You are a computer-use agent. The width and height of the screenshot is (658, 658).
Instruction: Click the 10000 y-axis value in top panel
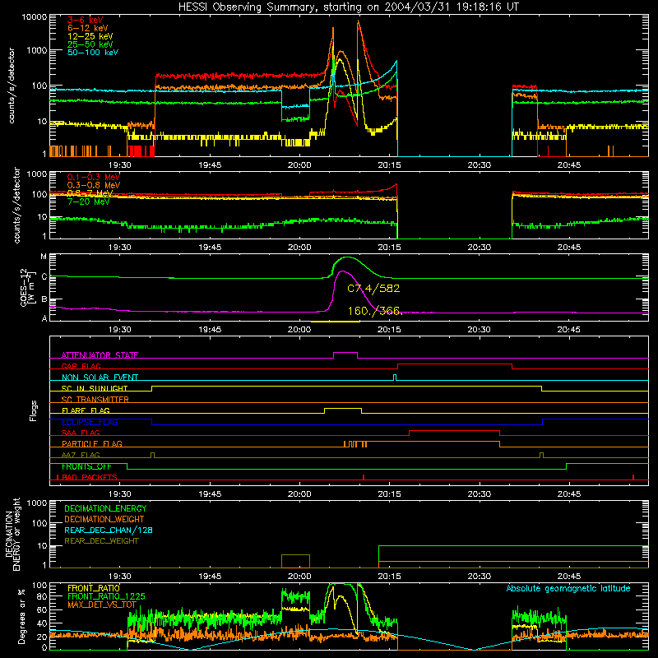tap(35, 17)
